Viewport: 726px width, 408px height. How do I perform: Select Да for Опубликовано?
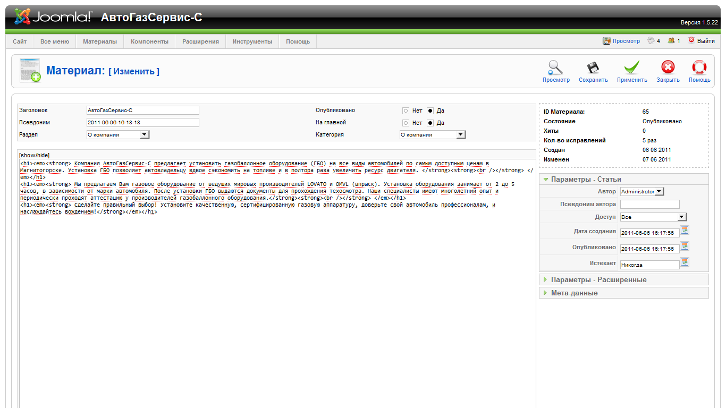pos(430,111)
